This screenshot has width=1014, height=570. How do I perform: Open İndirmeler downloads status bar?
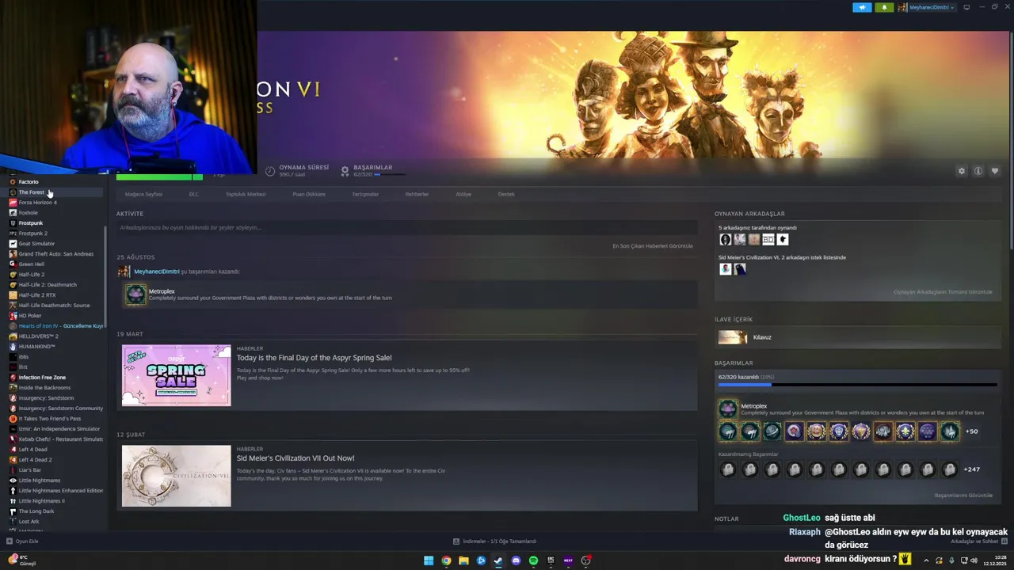click(494, 541)
